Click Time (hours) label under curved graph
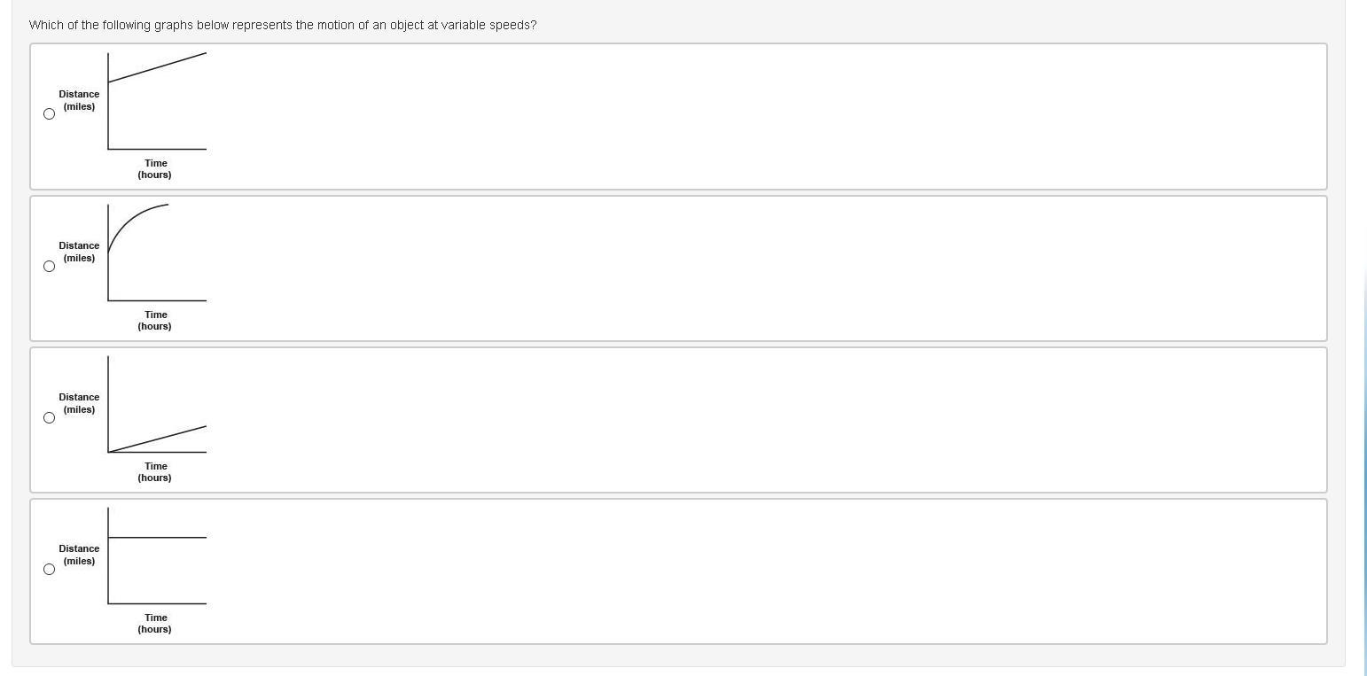Viewport: 1367px width, 676px height. (x=155, y=320)
